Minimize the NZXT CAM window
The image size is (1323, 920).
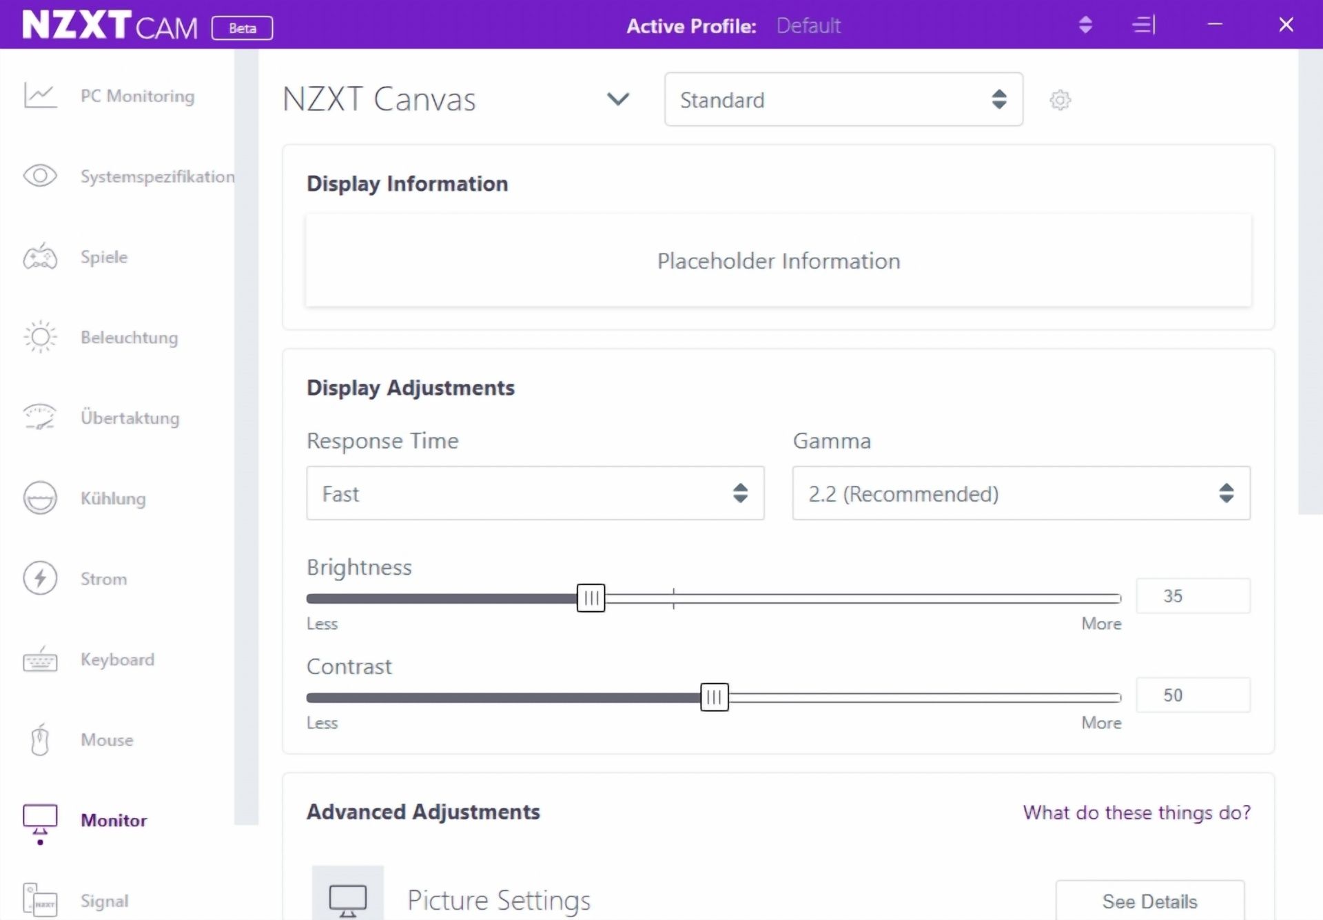(x=1215, y=25)
